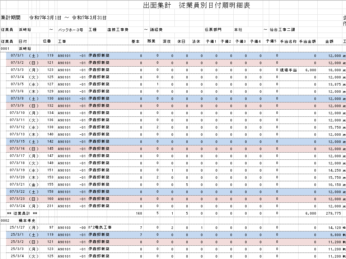Screen dimensions: 346x259
Task: Select the 法休 column header
Action: 196,42
